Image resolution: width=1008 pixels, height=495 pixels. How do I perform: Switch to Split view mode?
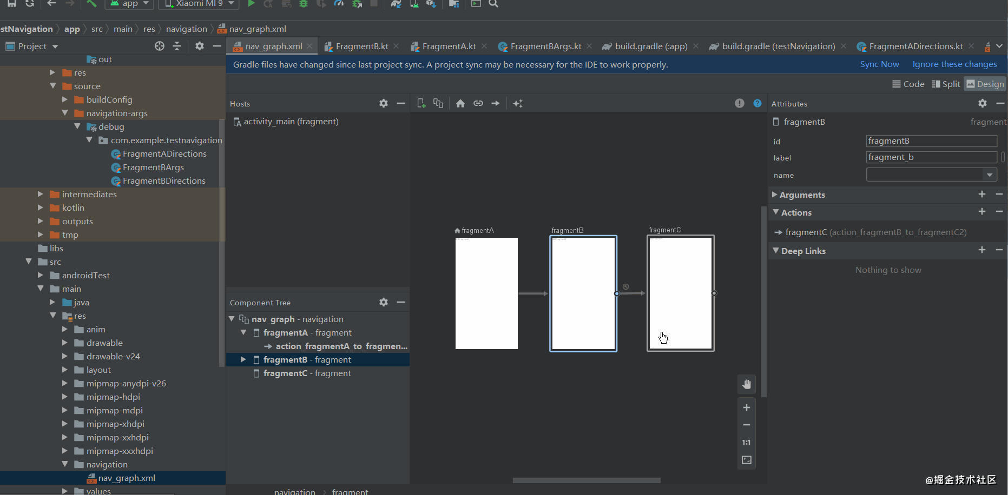click(946, 84)
